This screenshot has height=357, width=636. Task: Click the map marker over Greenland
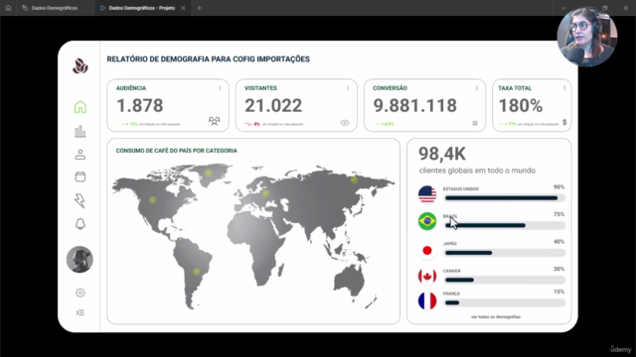point(208,173)
